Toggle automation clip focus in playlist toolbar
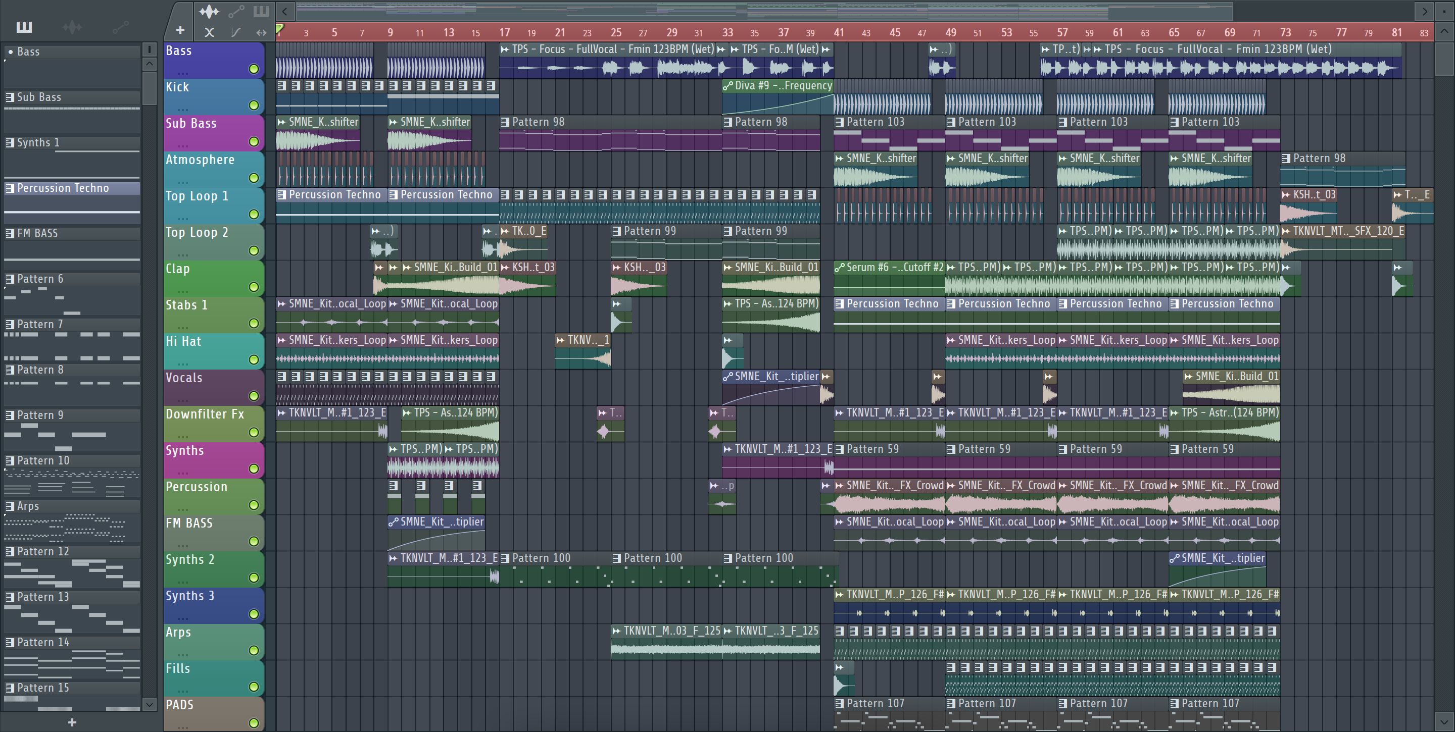The width and height of the screenshot is (1455, 732). pyautogui.click(x=235, y=11)
